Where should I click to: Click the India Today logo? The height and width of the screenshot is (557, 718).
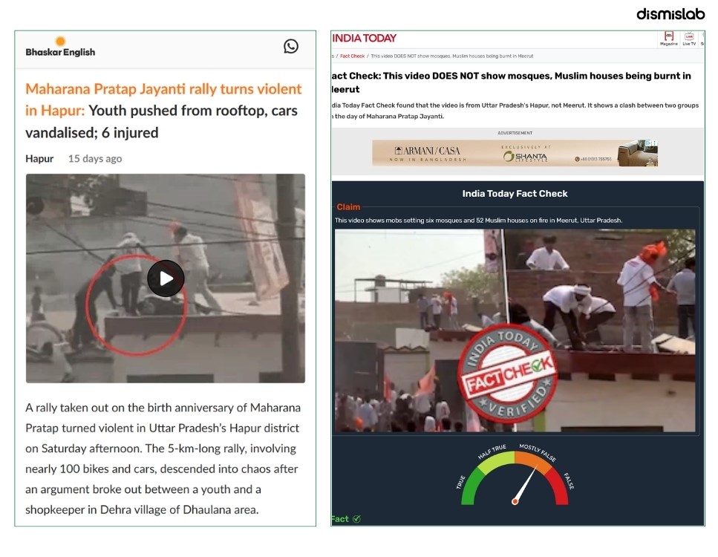[365, 39]
